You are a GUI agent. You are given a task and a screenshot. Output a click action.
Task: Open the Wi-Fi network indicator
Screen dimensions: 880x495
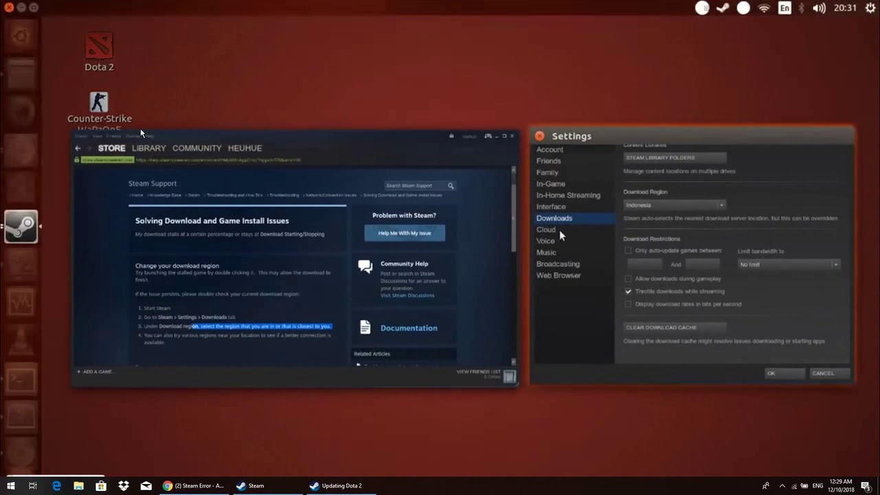click(764, 8)
